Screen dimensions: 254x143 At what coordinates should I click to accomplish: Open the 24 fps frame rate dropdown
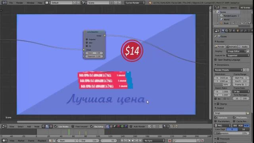241,91
